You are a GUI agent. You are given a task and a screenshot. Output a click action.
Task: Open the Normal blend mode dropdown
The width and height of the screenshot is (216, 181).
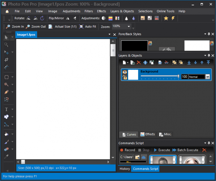click(208, 77)
